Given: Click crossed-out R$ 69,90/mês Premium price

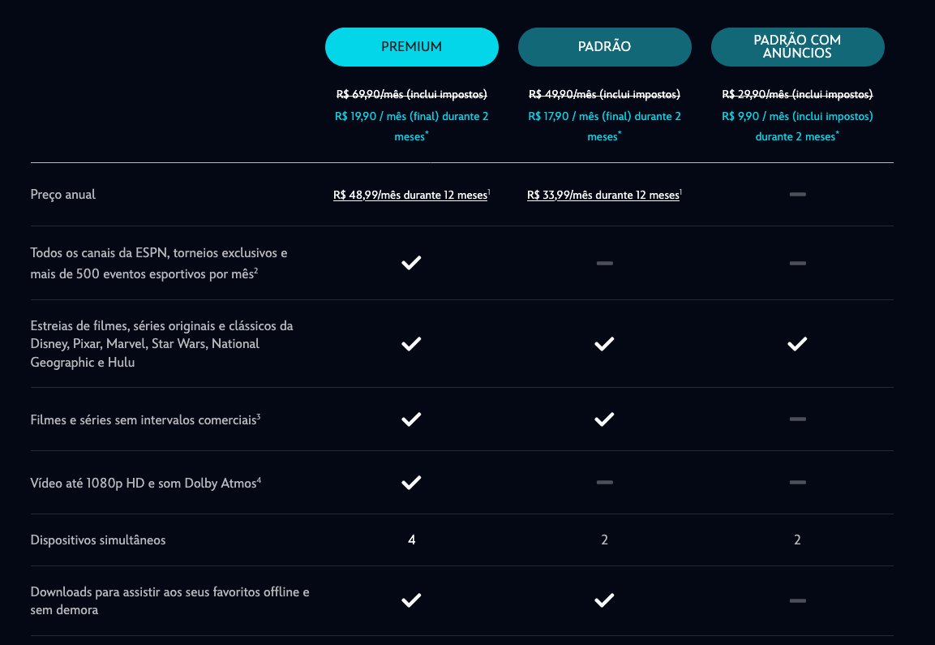Looking at the screenshot, I should pyautogui.click(x=411, y=94).
